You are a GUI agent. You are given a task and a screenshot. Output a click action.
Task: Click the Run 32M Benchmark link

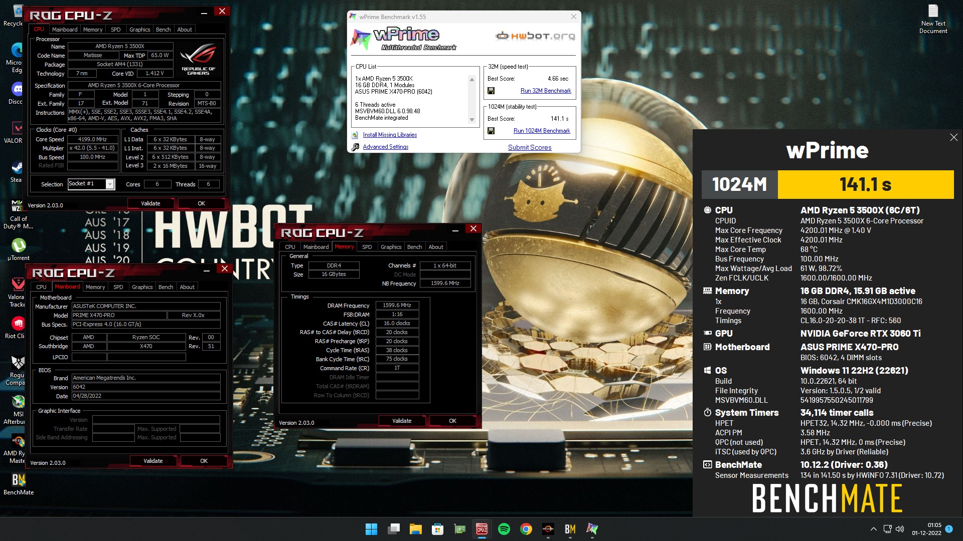click(546, 91)
